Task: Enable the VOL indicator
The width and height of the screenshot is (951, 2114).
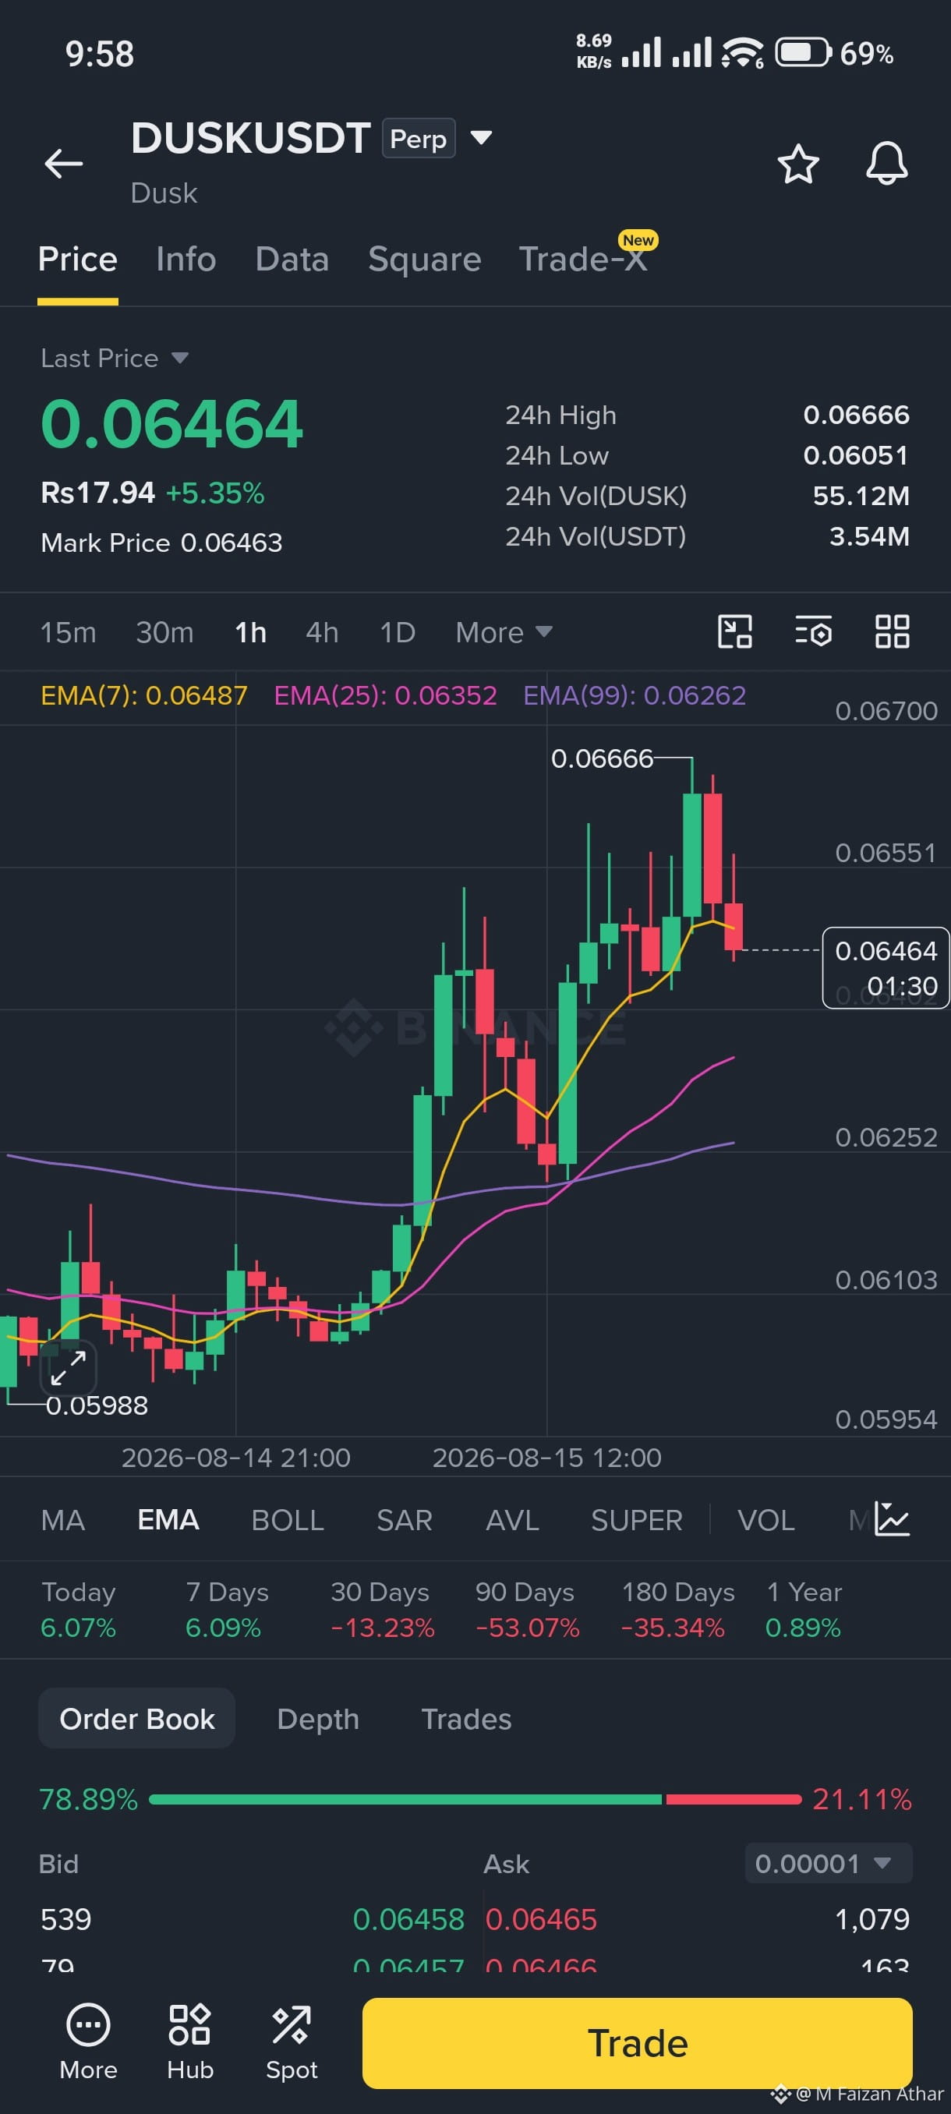Action: pos(765,1520)
